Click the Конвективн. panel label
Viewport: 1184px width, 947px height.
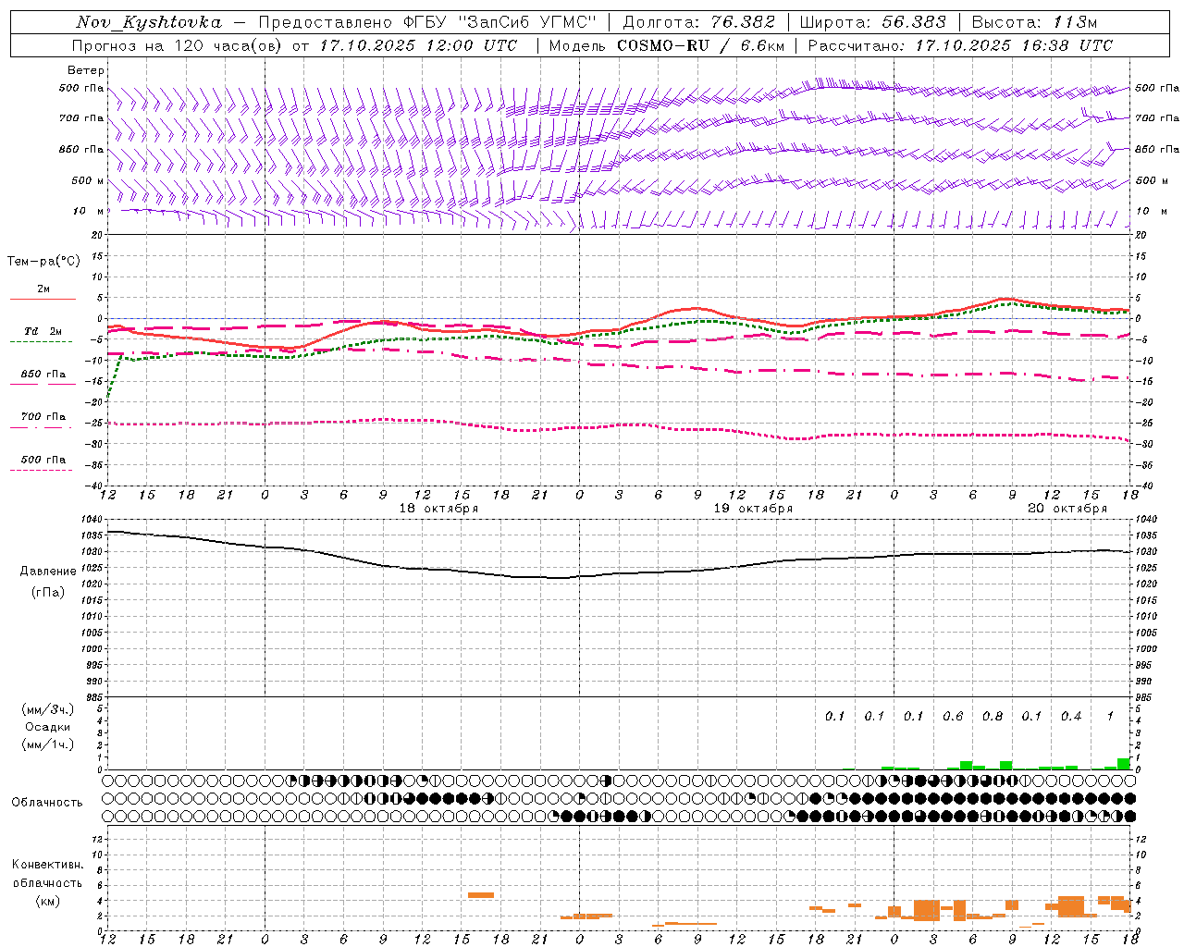point(48,865)
